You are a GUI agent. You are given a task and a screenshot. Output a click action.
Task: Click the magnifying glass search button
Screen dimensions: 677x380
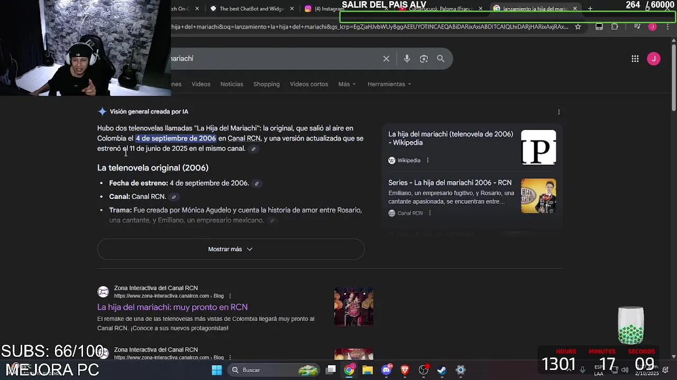[x=441, y=59]
